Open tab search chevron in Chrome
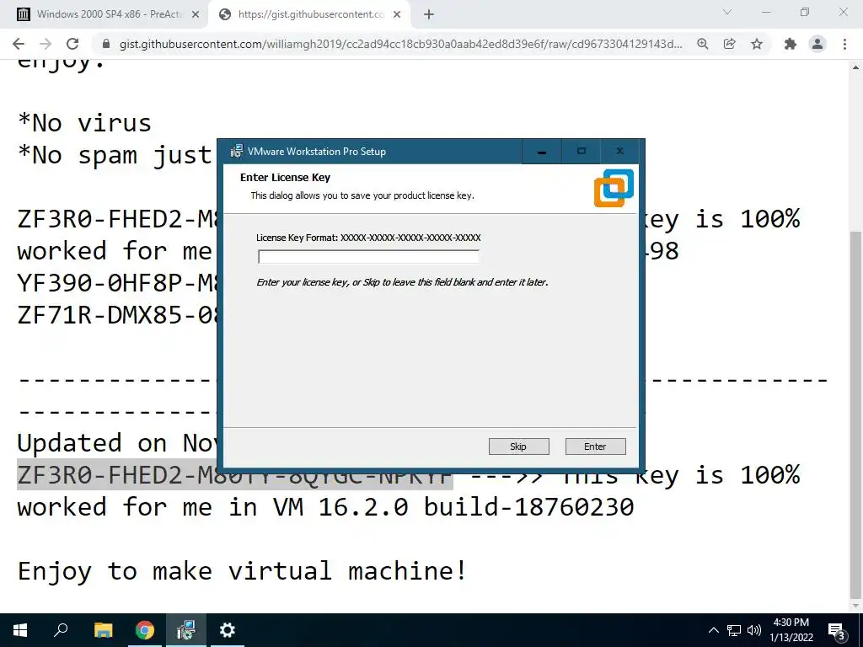The width and height of the screenshot is (863, 647). pos(727,12)
